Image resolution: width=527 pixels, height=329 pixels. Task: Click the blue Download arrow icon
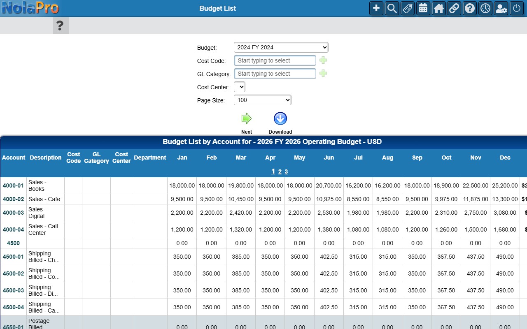pos(280,119)
